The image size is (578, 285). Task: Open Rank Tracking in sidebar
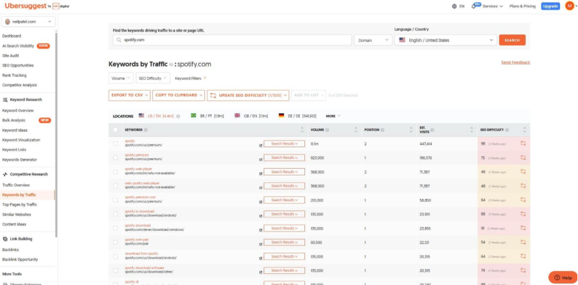[x=14, y=75]
